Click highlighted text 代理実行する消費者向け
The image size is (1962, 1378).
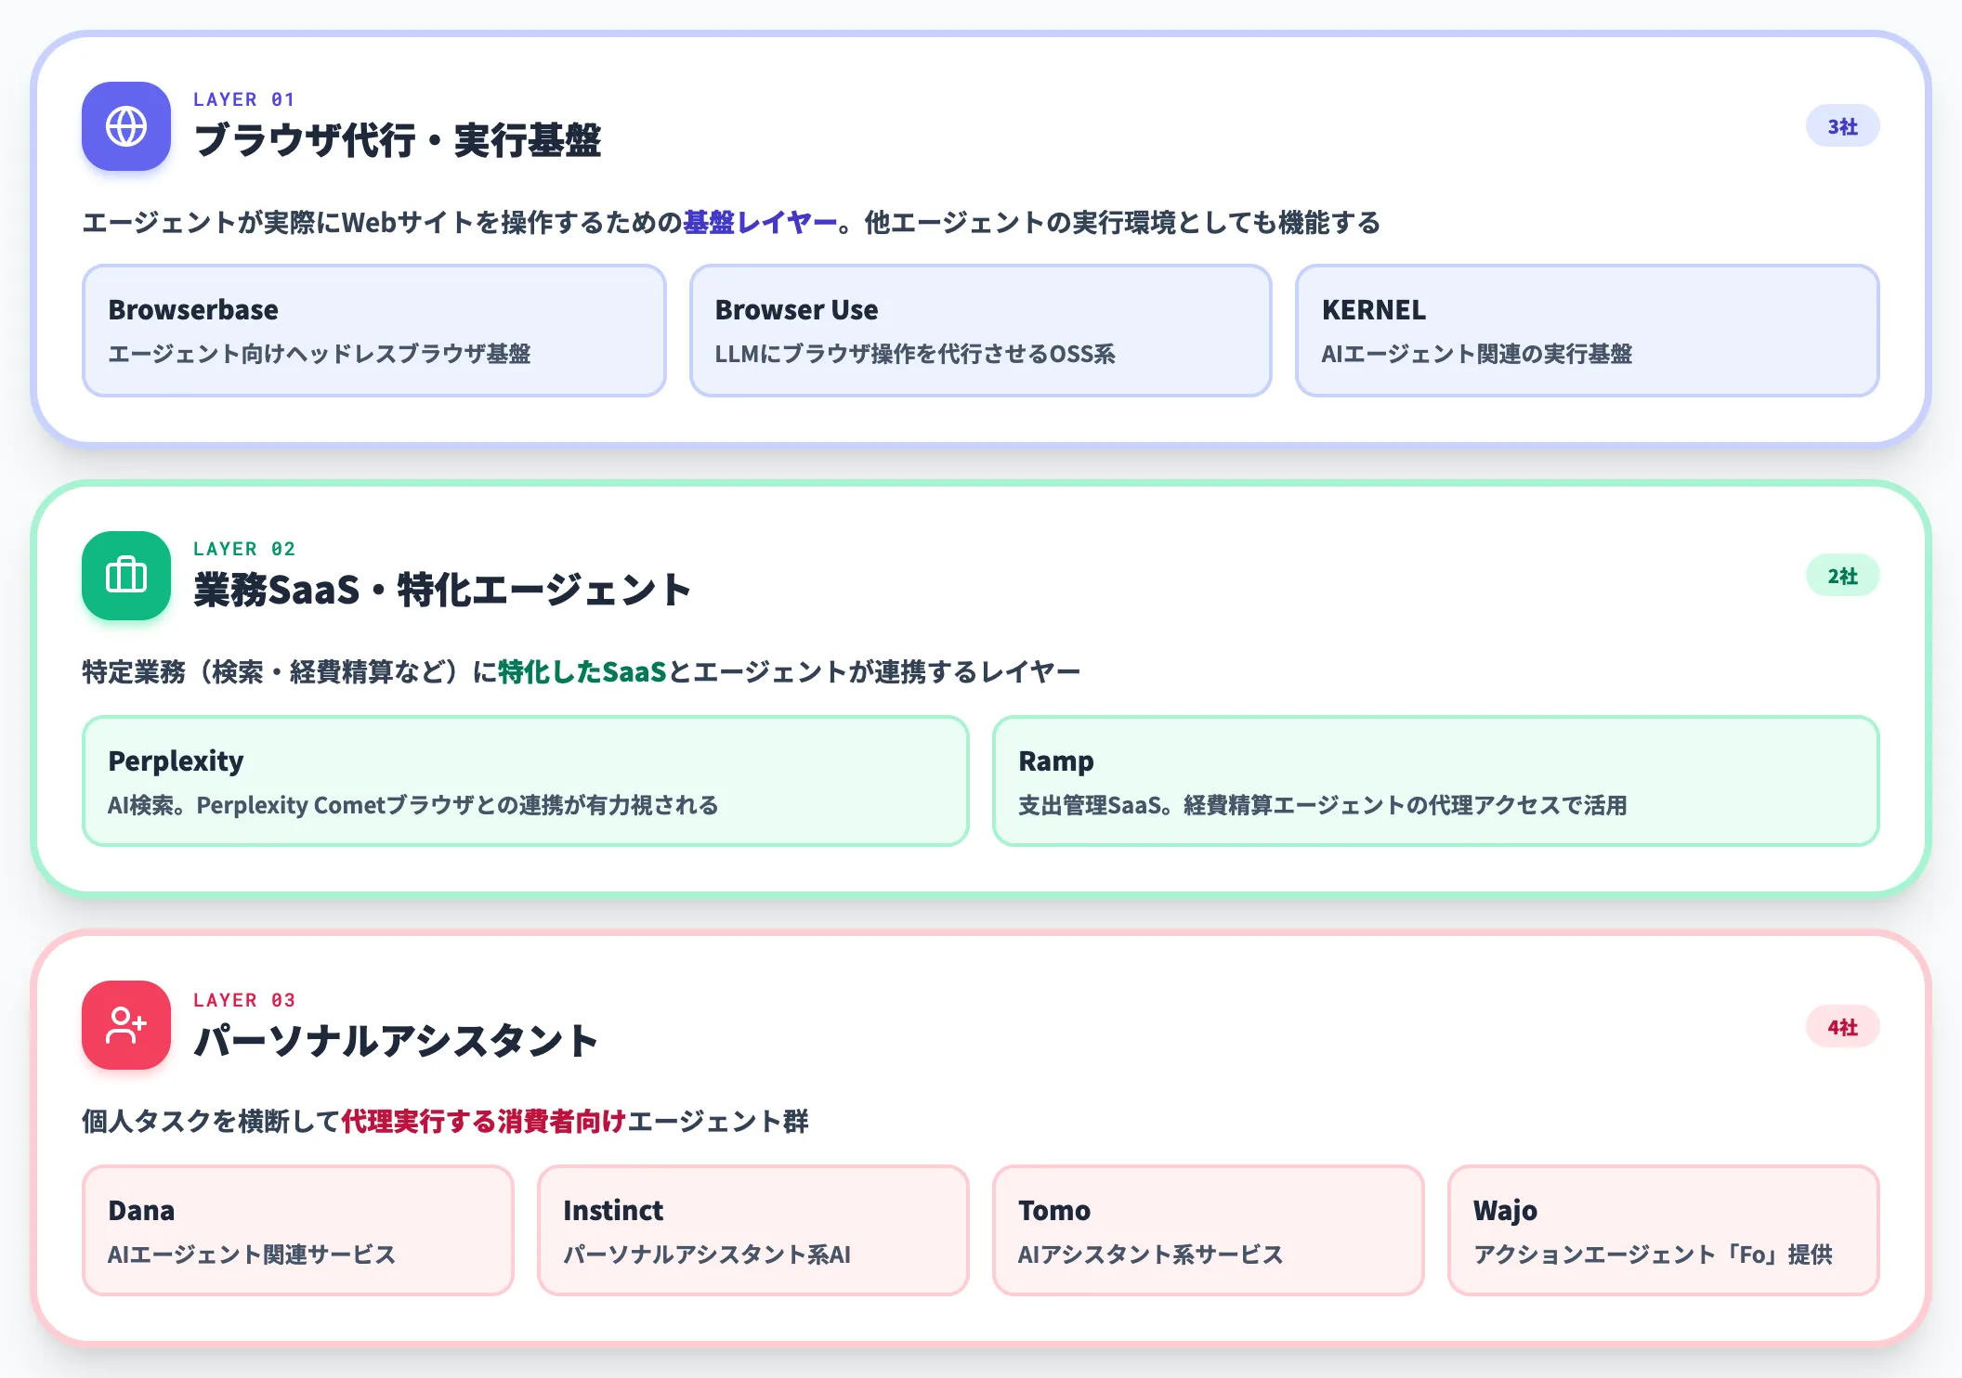tap(484, 1122)
